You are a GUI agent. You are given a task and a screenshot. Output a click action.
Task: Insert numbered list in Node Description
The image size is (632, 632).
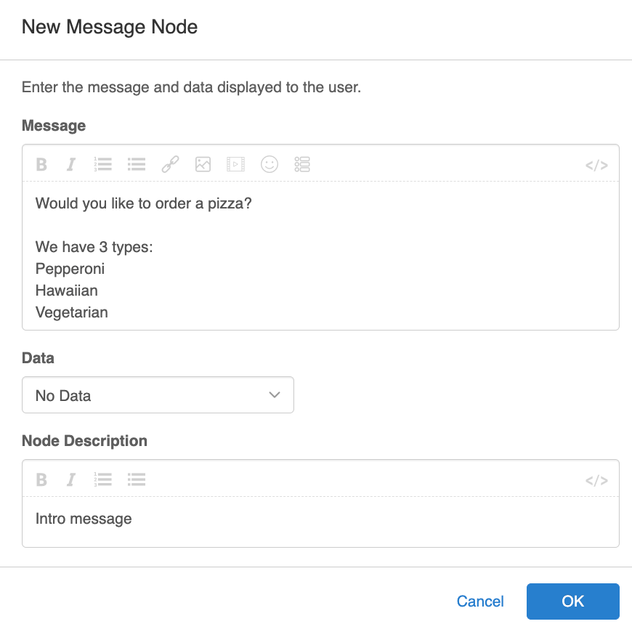(103, 479)
